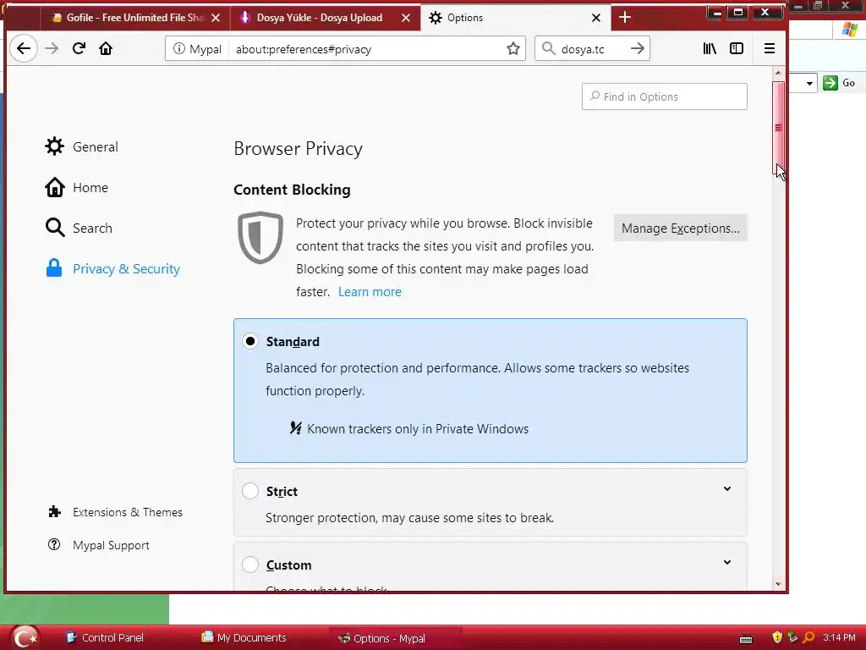Open the hamburger application menu
The width and height of the screenshot is (866, 650).
770,48
